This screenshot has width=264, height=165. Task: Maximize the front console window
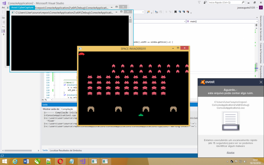(121, 12)
